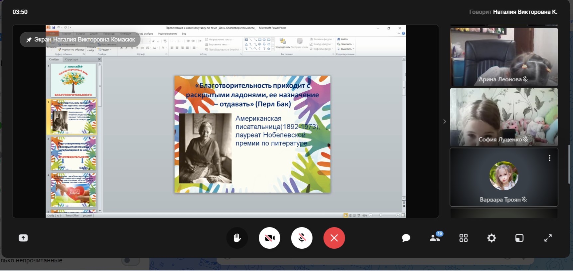Open 'Раздел' dropdown in slides group
This screenshot has height=271, width=573.
104,49
